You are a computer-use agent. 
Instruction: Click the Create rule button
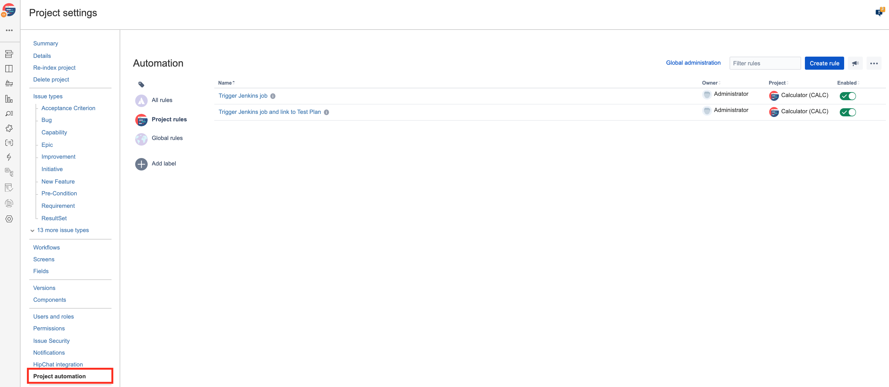coord(824,63)
